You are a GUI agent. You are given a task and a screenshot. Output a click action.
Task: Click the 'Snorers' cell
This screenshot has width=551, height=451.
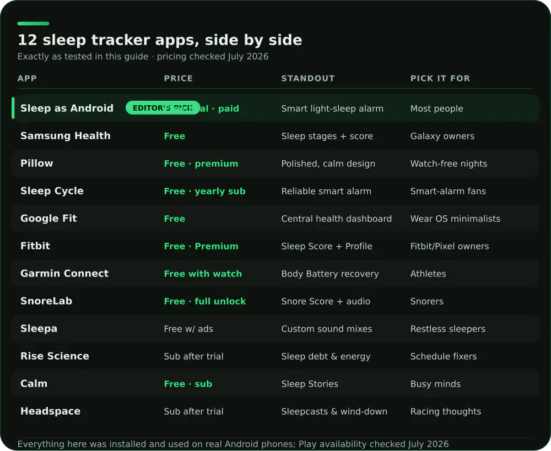pyautogui.click(x=426, y=301)
